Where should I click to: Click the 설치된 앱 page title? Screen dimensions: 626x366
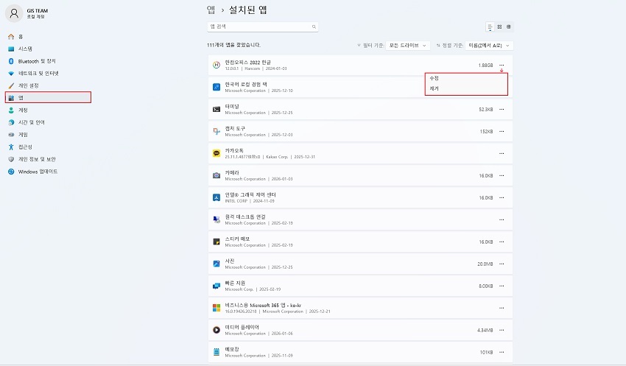tap(248, 10)
